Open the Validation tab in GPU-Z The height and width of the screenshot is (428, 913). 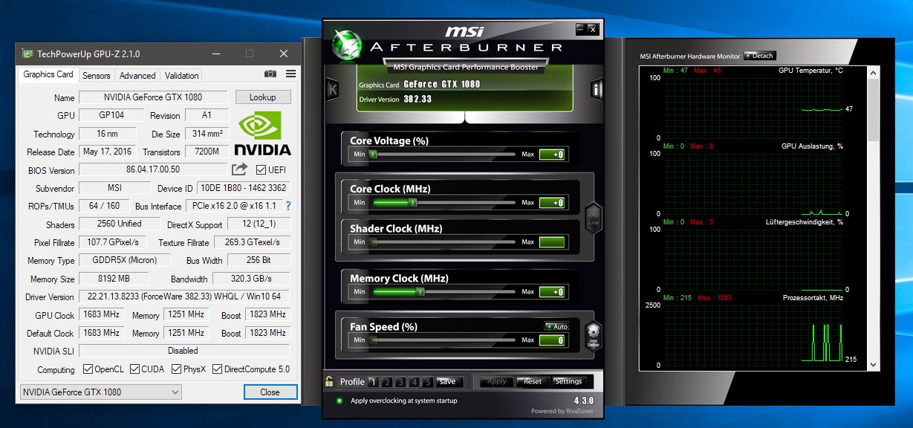[182, 75]
